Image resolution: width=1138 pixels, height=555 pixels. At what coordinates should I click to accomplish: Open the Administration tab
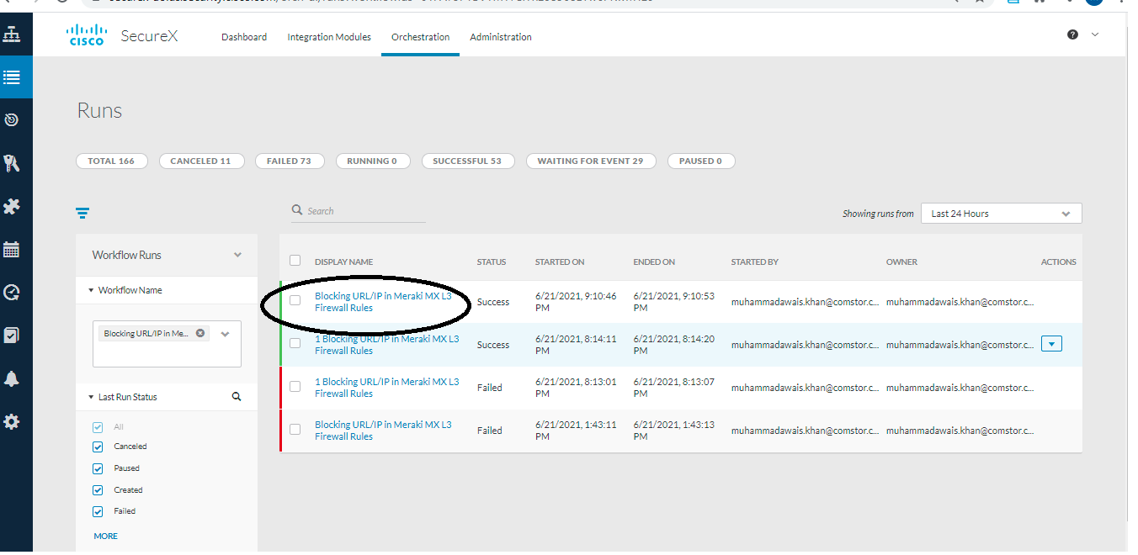click(501, 37)
